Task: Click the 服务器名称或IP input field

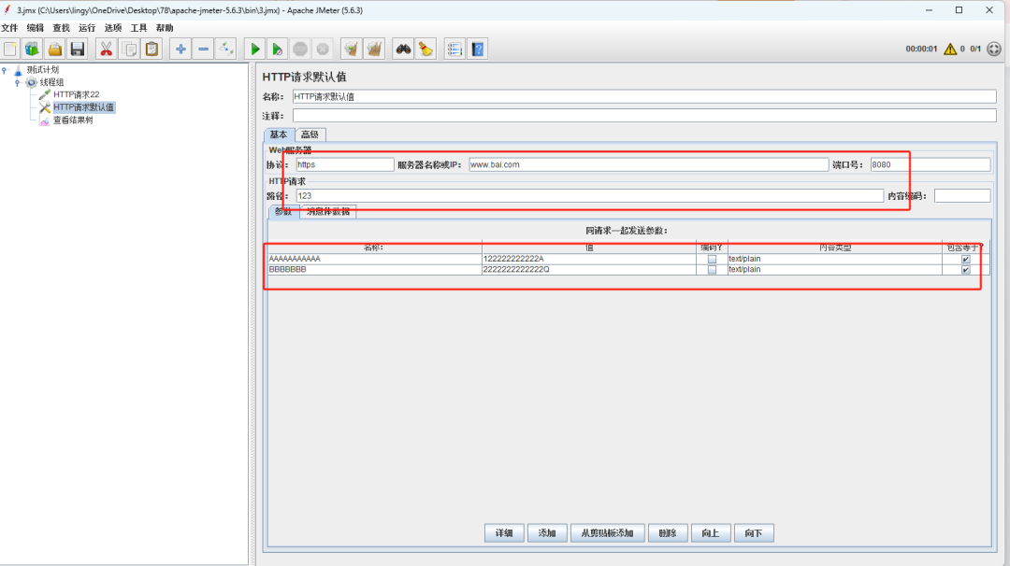Action: (x=647, y=164)
